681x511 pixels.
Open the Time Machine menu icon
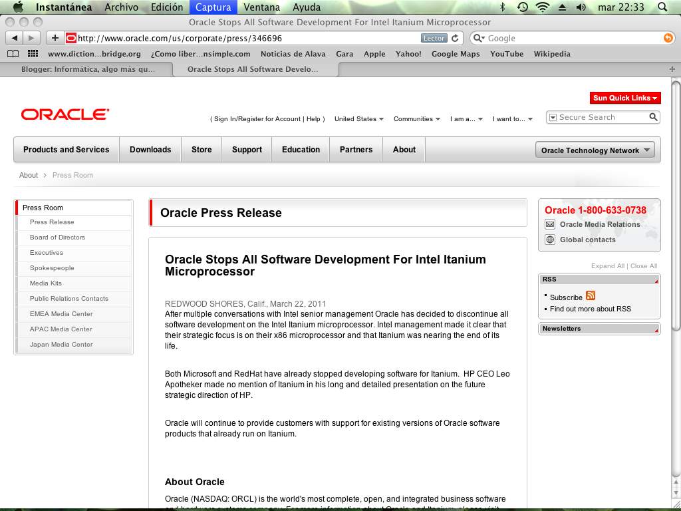(x=523, y=7)
